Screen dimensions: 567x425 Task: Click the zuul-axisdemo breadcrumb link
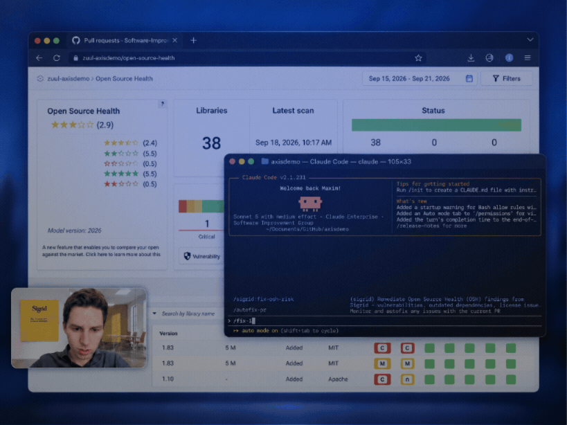[69, 78]
